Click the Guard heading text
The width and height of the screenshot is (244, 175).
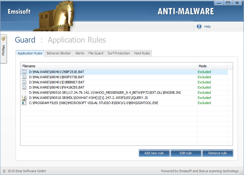coord(25,40)
